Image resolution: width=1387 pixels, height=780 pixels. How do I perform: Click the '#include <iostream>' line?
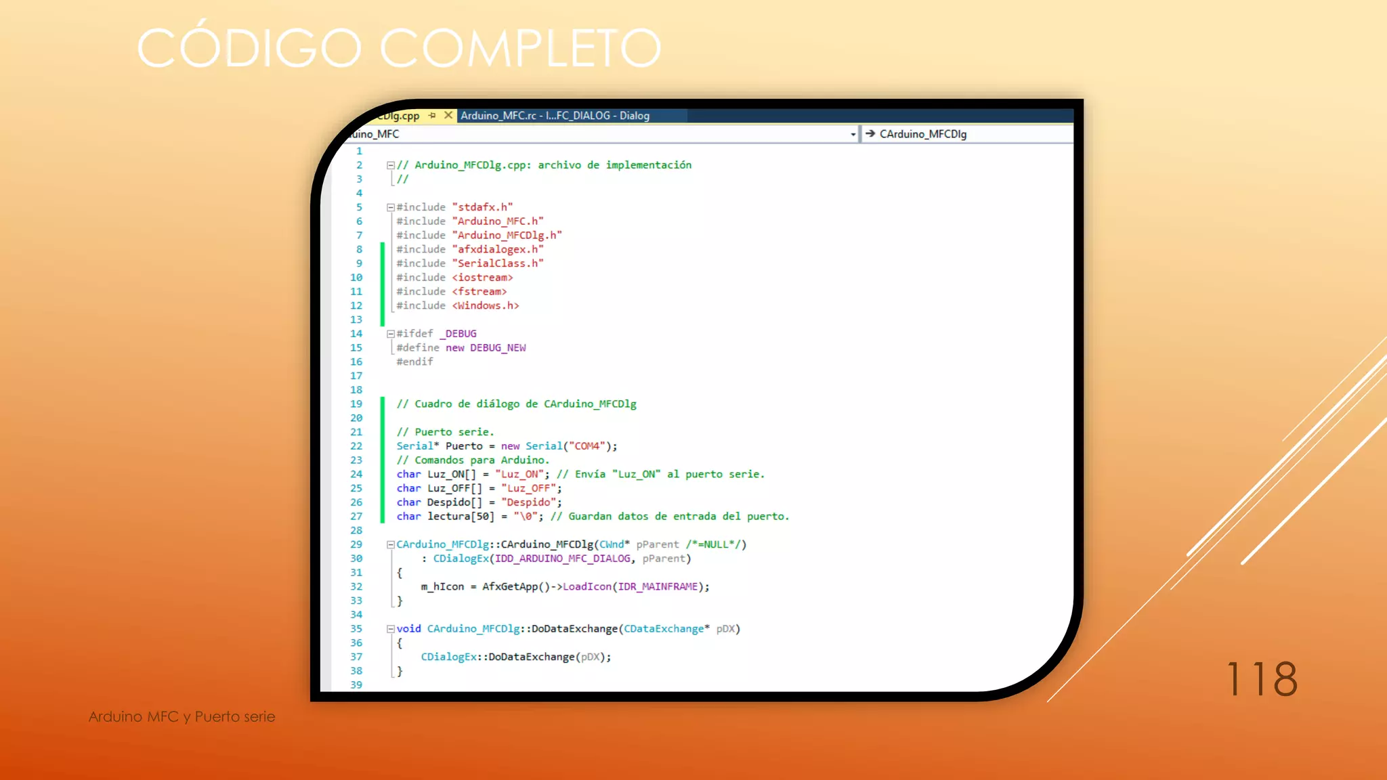(x=454, y=278)
